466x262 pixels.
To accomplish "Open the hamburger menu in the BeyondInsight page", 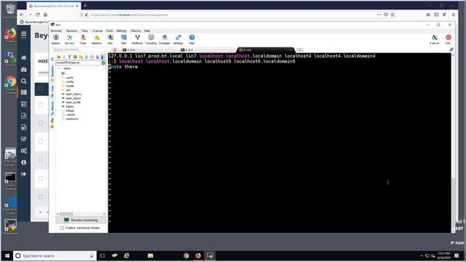I will pos(24,35).
